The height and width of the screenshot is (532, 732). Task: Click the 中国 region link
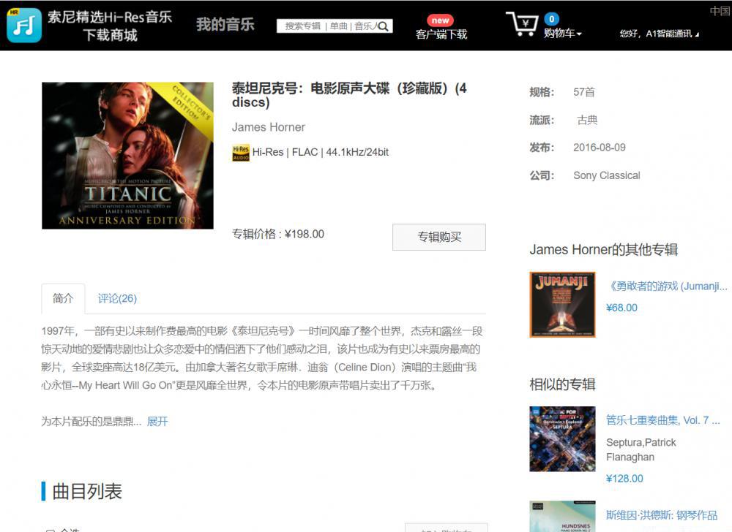click(720, 11)
